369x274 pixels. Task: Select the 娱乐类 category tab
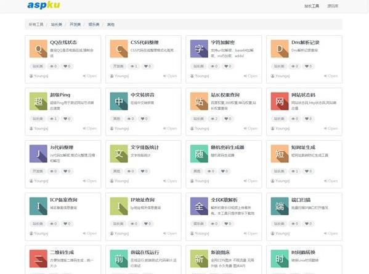pos(94,24)
